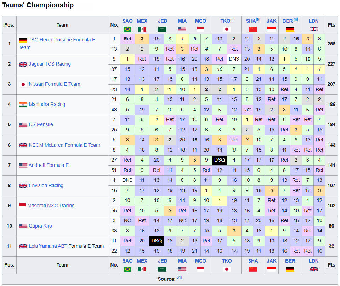Viewport: 340px width, 286px height.
Task: Click MCO race link in top header
Action: coord(200,21)
